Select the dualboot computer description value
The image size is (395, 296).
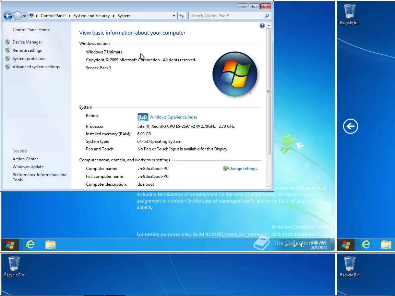tap(146, 184)
